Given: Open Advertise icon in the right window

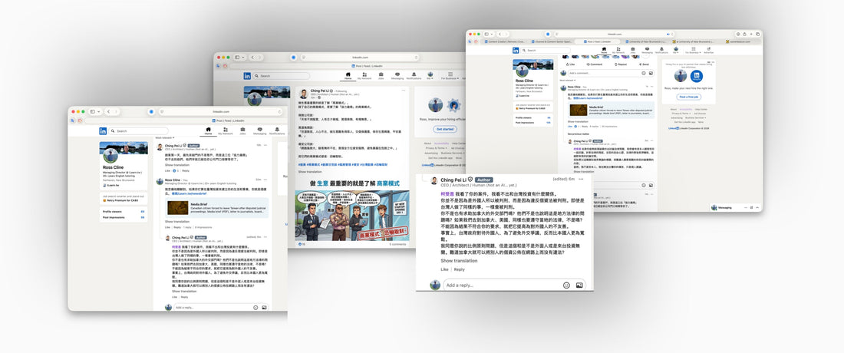Looking at the screenshot, I should [x=708, y=50].
